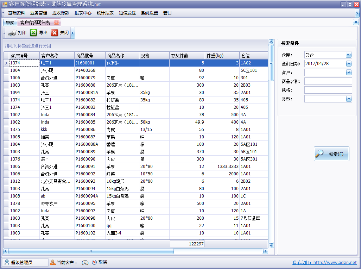Open the 报表中心 menu
The image size is (361, 269).
(83, 13)
